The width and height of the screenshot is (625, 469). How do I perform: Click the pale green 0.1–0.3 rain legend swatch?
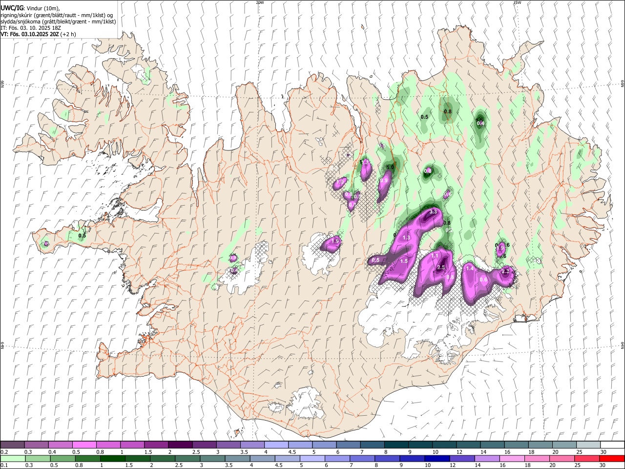pos(13,458)
